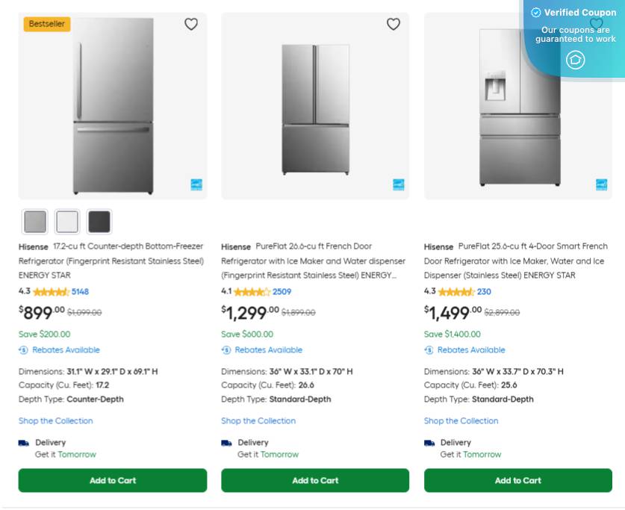Image resolution: width=625 pixels, height=510 pixels.
Task: Select the black color swatch option
Action: (99, 221)
